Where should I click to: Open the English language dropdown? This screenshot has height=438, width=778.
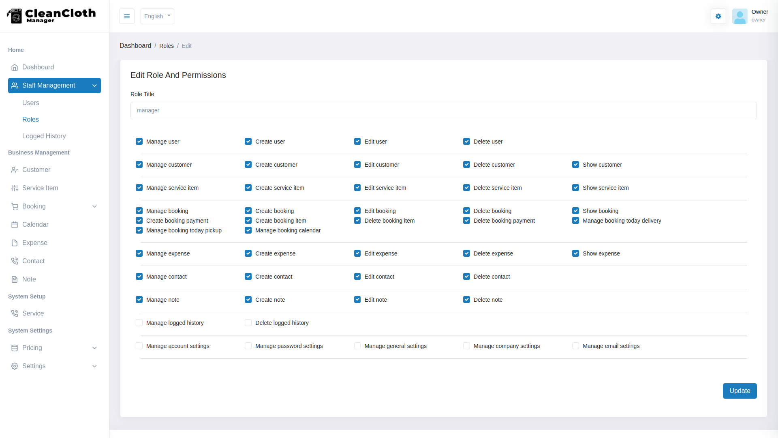click(157, 16)
